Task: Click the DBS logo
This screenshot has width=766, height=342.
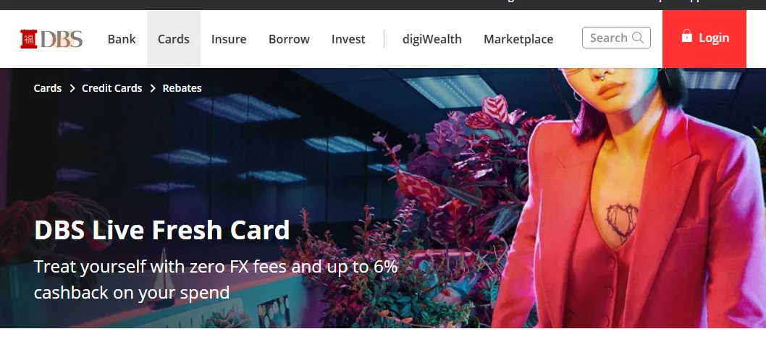Action: [x=51, y=39]
